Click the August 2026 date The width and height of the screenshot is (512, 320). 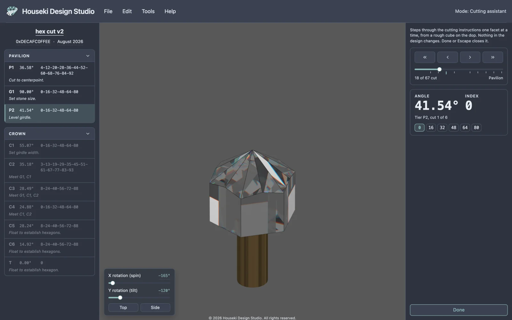[x=70, y=42]
